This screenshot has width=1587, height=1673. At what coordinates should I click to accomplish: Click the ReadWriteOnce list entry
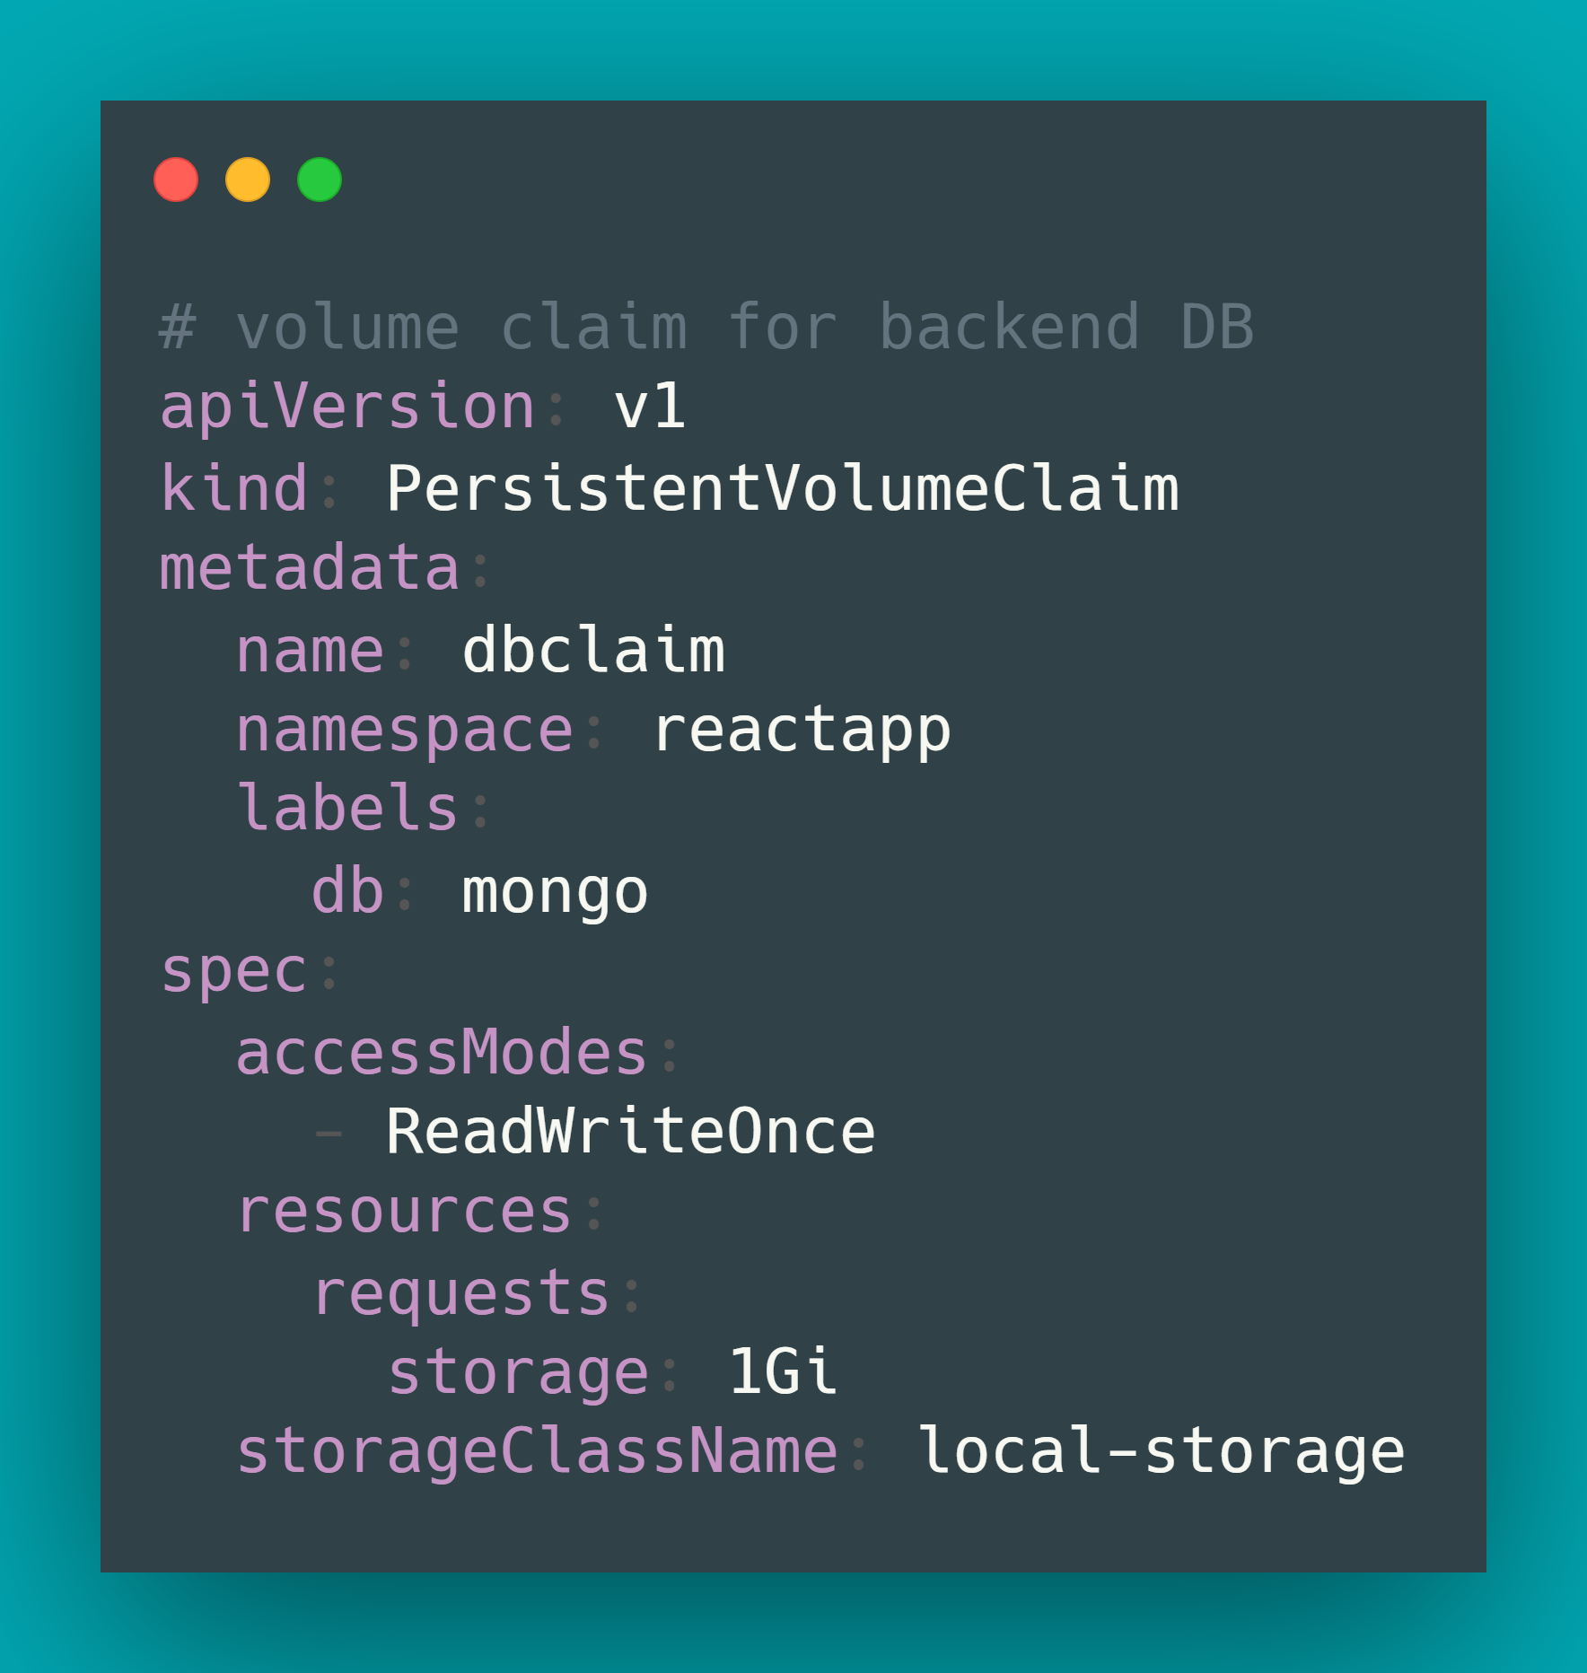[x=630, y=1131]
